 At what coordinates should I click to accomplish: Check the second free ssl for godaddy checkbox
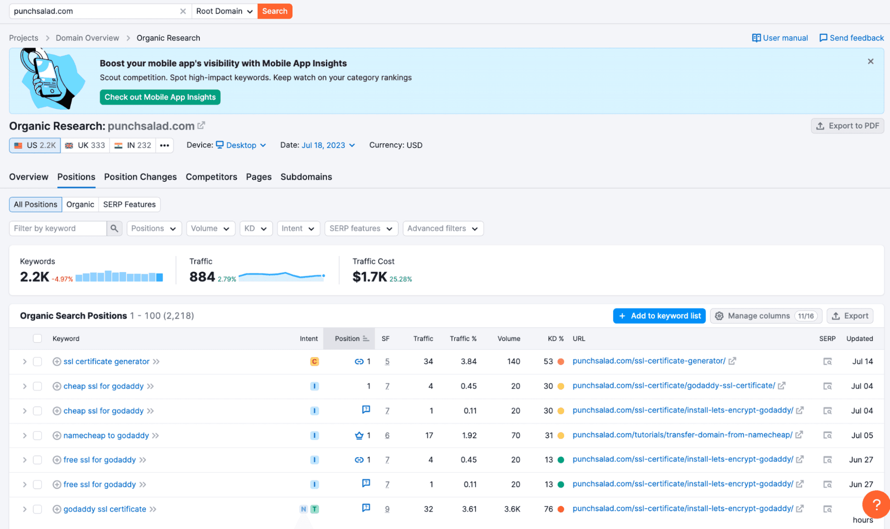coord(38,485)
